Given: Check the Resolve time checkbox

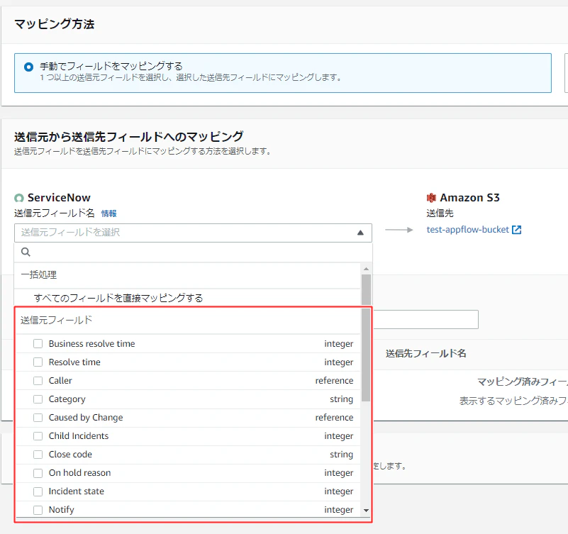Looking at the screenshot, I should pos(38,362).
